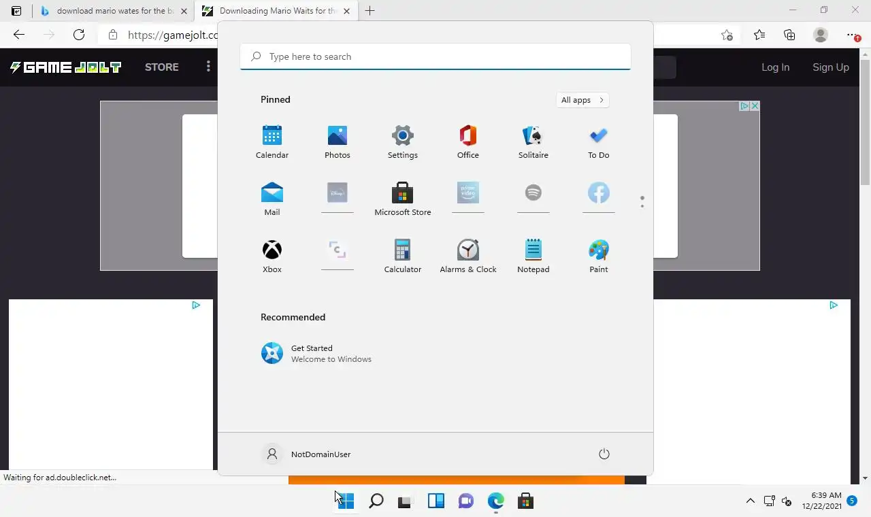Close the Downloading Mario Waits tab
The width and height of the screenshot is (871, 517).
tap(347, 11)
